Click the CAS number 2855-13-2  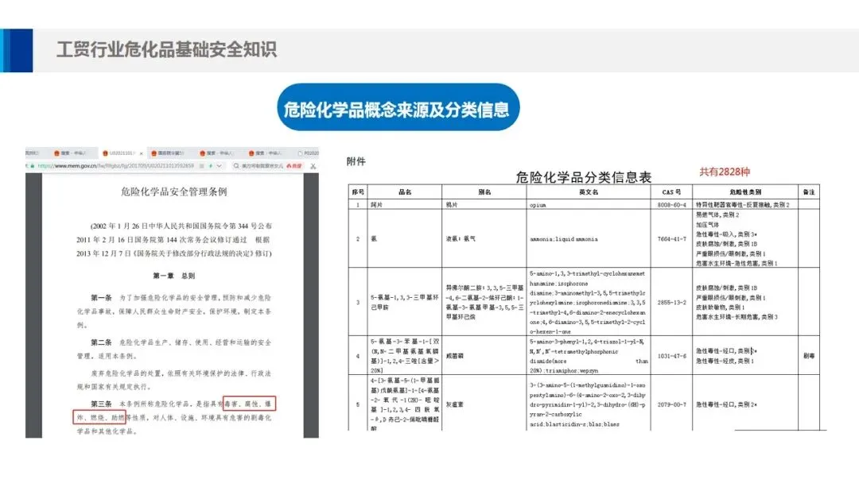671,302
